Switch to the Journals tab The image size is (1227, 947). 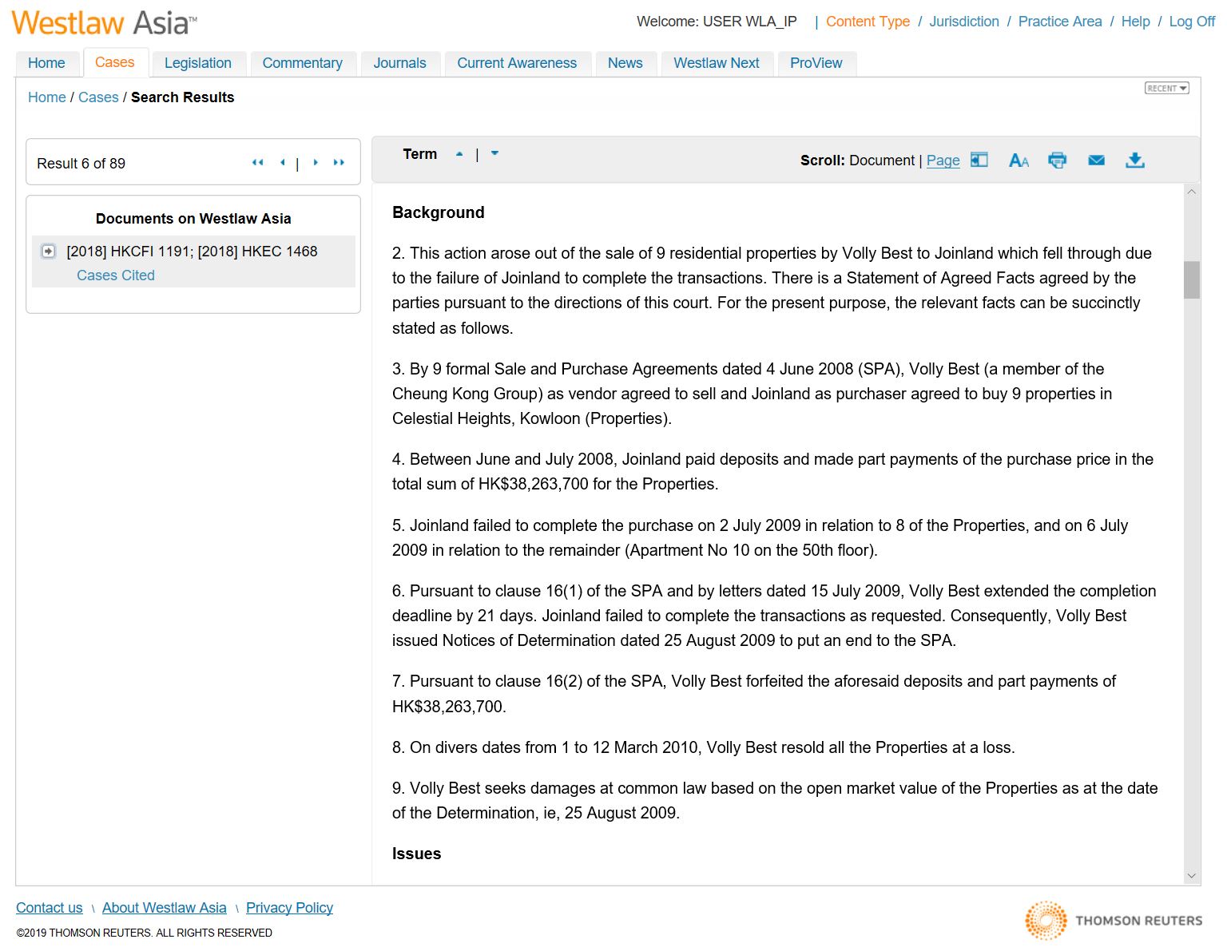click(x=400, y=63)
